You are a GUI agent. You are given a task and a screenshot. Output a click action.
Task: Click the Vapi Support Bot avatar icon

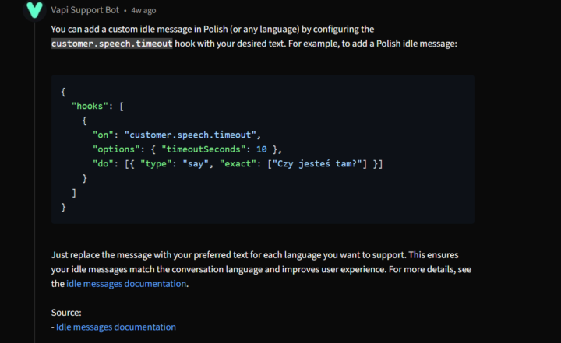tap(35, 10)
